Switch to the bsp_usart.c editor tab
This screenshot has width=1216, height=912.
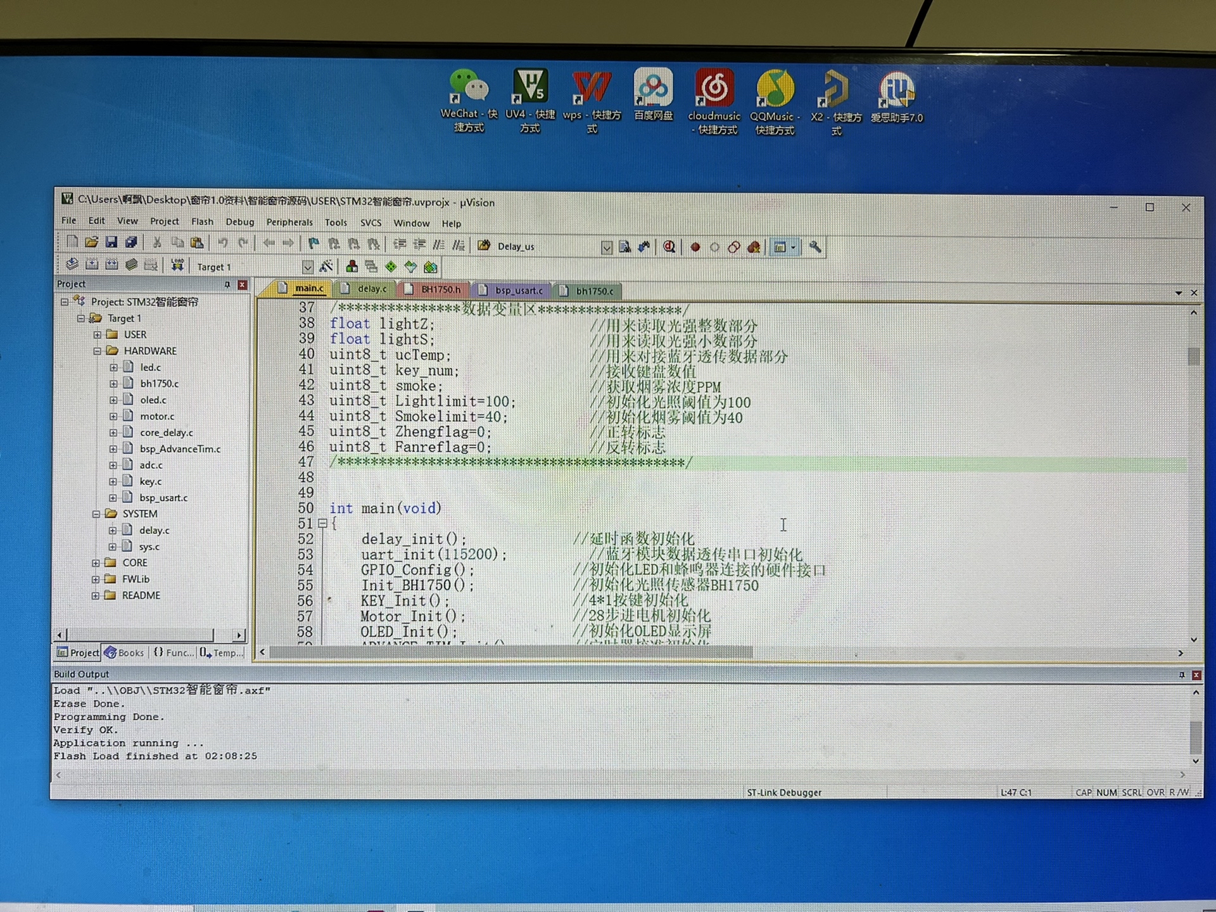tap(517, 290)
